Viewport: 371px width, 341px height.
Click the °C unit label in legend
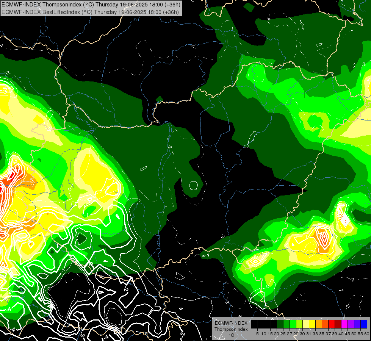point(232,335)
